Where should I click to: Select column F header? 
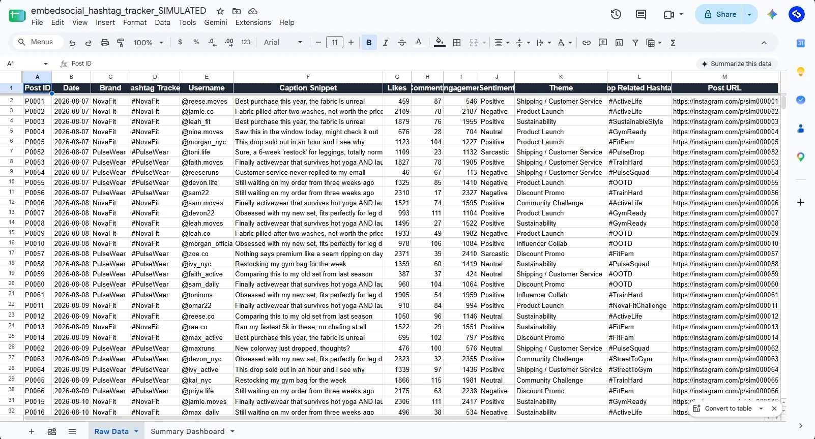point(308,77)
